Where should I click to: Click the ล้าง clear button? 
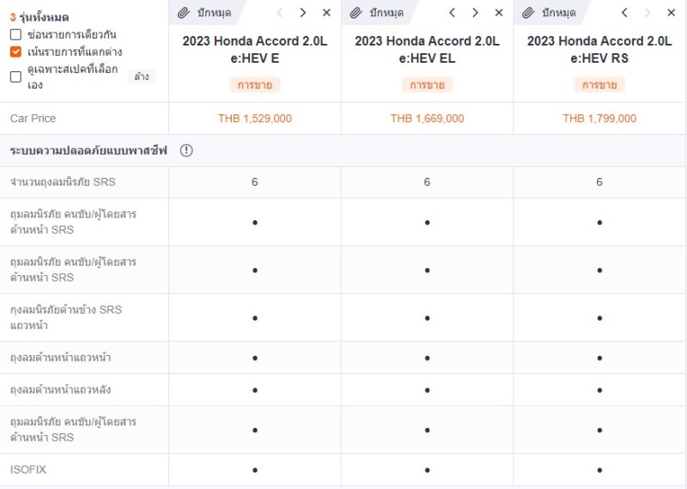click(142, 76)
